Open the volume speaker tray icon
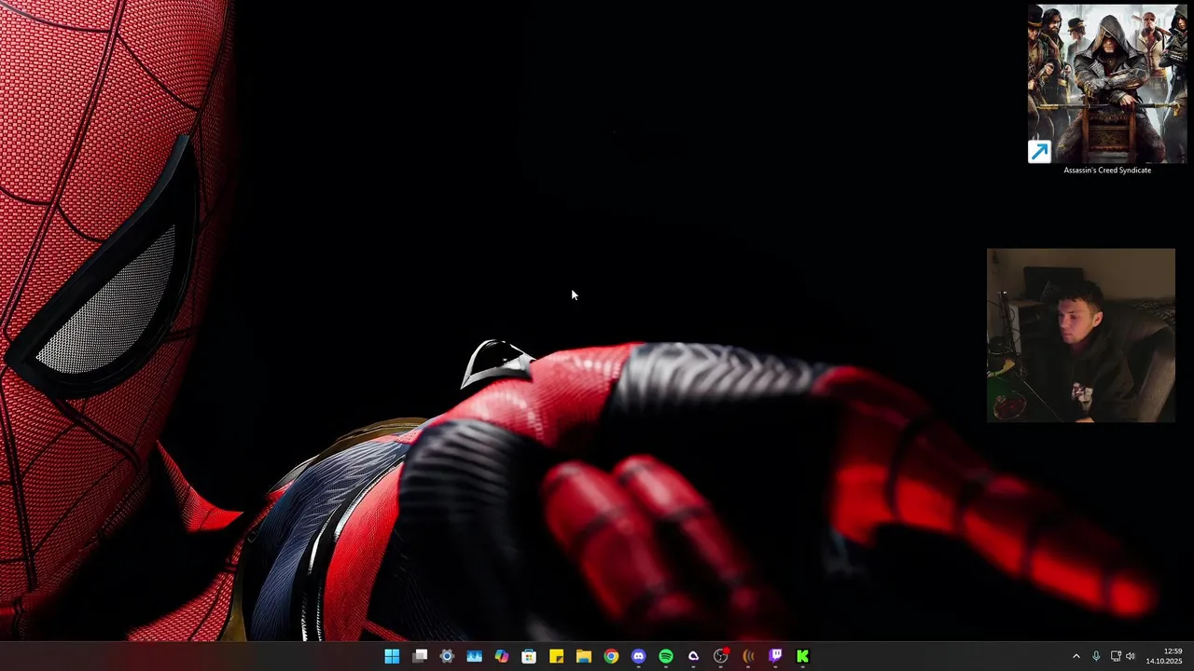This screenshot has height=671, width=1194. pos(1131,656)
